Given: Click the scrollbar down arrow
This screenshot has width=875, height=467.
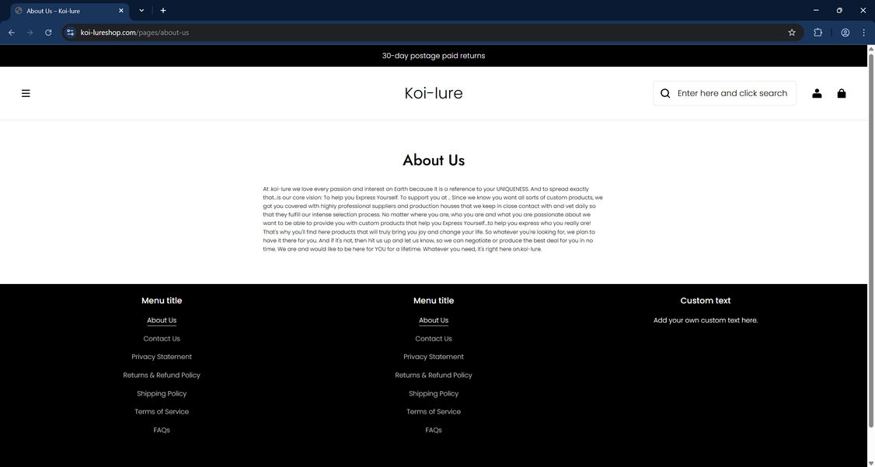Looking at the screenshot, I should (871, 462).
